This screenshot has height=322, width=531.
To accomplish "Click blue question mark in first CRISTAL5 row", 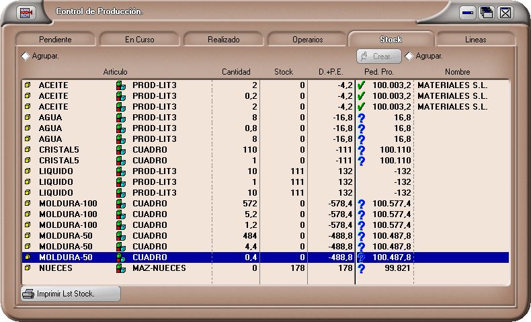I will point(362,150).
